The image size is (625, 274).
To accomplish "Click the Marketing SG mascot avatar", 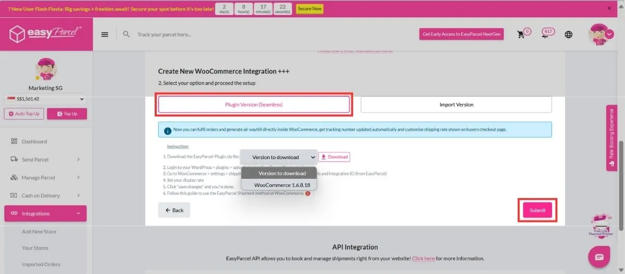I will [x=46, y=69].
